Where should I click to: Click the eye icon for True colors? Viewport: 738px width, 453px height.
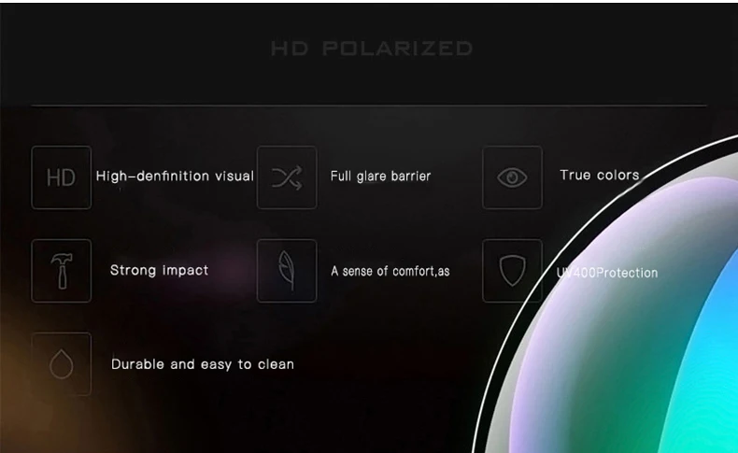click(x=512, y=177)
